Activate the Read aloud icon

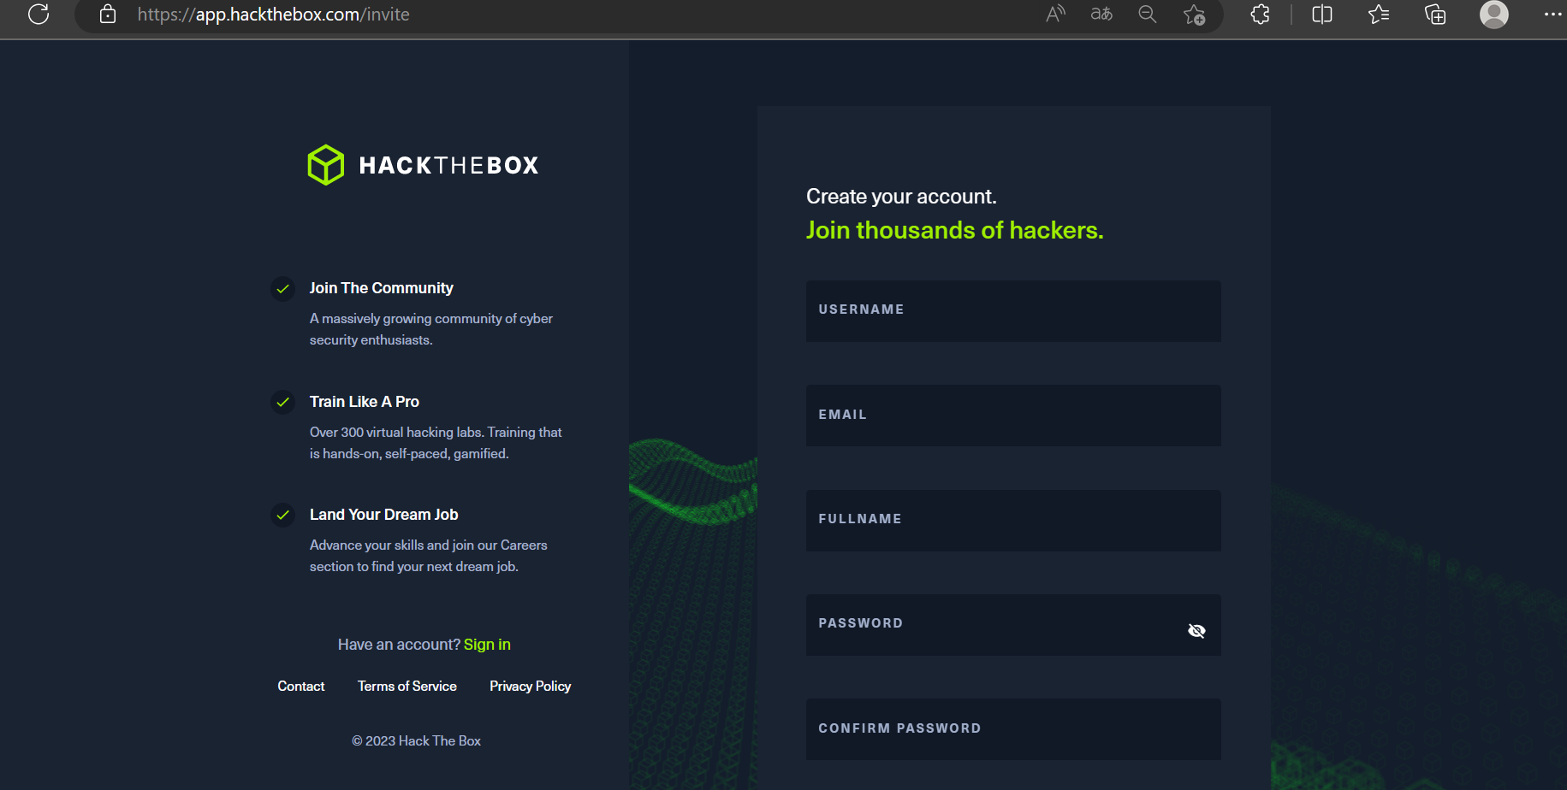(x=1054, y=14)
